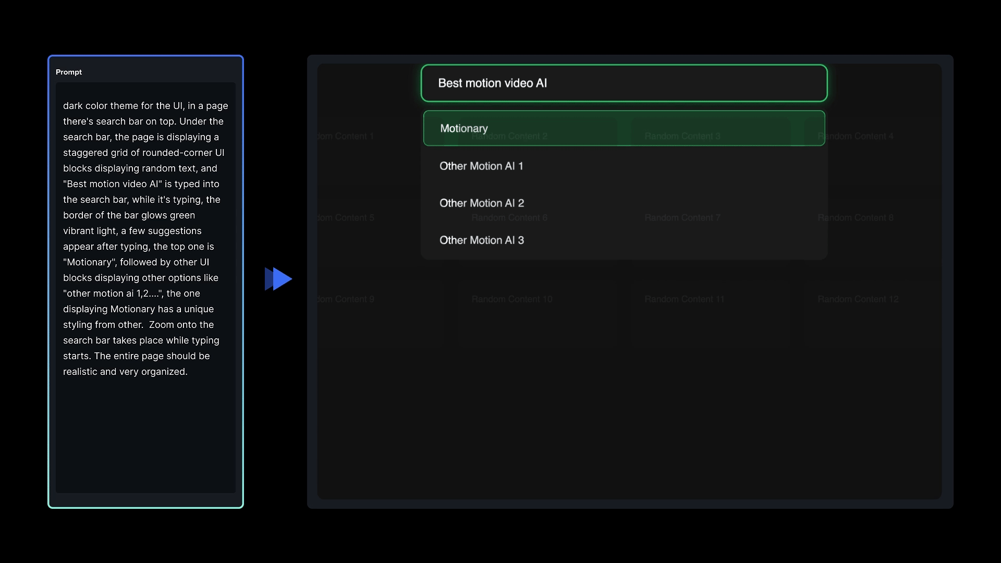Click the 'Random Content 6' card text
Viewport: 1001px width, 563px height.
coord(509,218)
